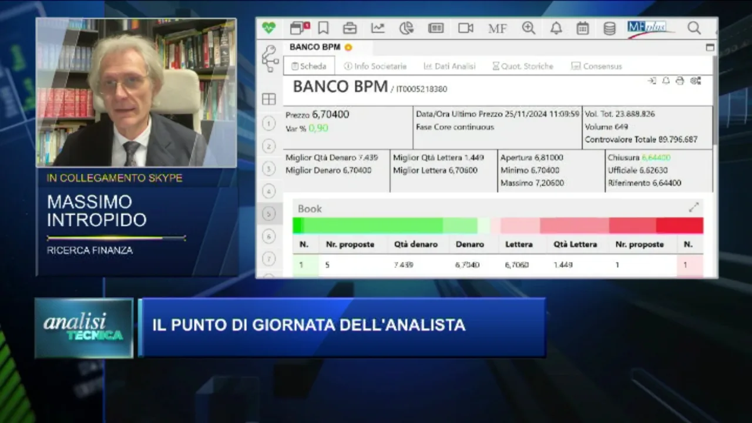Expand the Book panel with diagonal arrows
Image resolution: width=752 pixels, height=423 pixels.
tap(694, 207)
